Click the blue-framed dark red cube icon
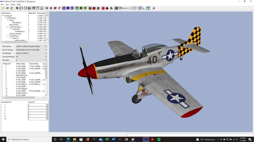The image size is (254, 142). 68,8
